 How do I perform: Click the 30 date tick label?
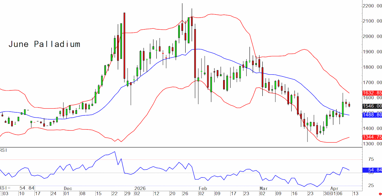coord(326,193)
